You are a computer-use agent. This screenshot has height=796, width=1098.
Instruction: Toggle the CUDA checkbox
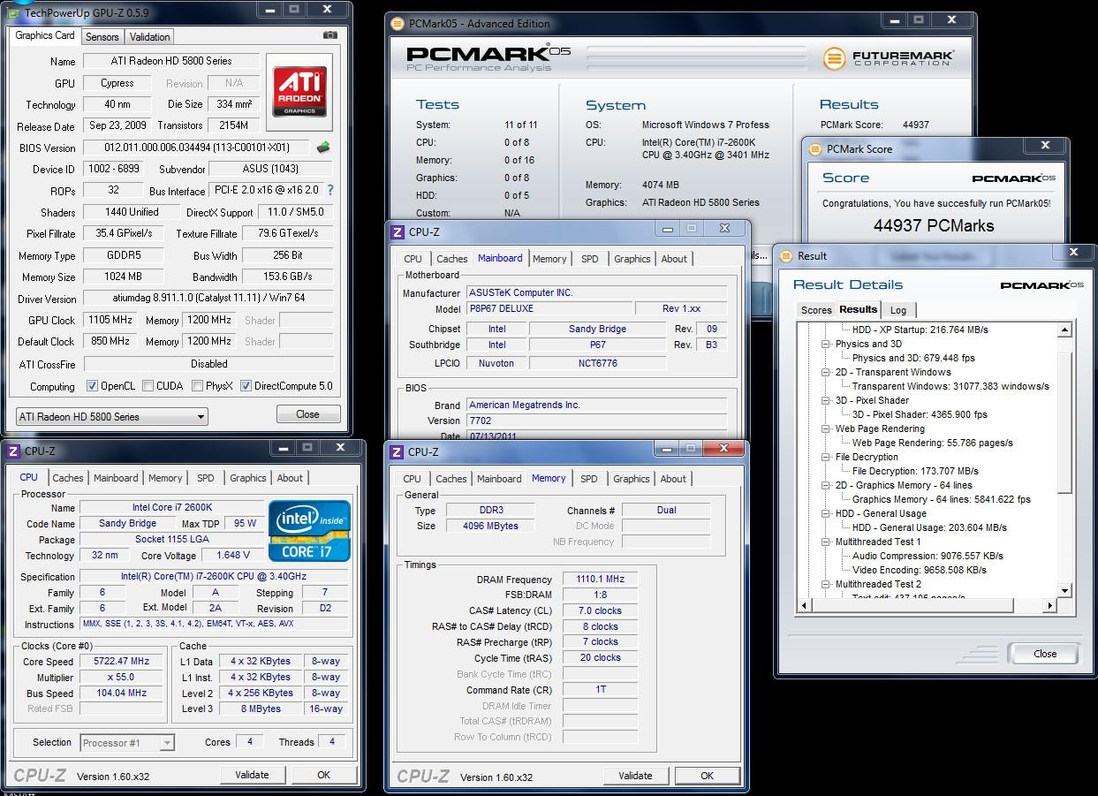pos(148,386)
